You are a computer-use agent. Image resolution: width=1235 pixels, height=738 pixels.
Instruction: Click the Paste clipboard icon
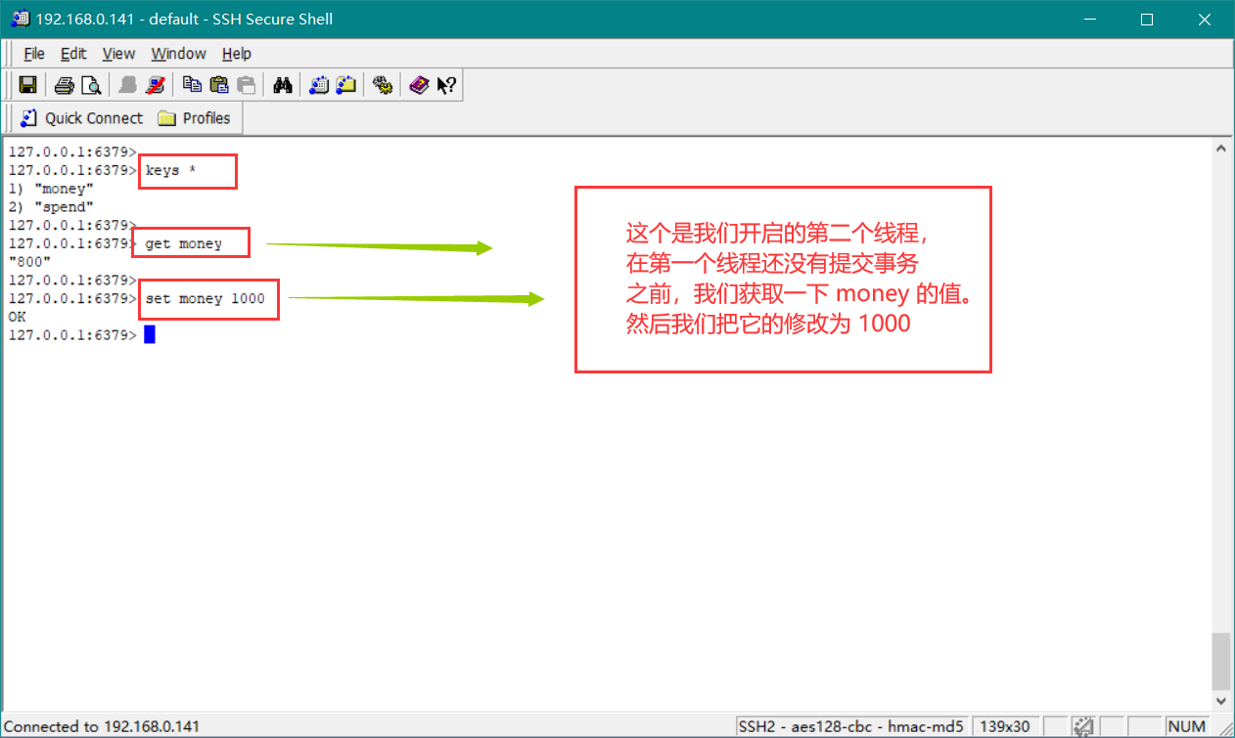pos(219,85)
